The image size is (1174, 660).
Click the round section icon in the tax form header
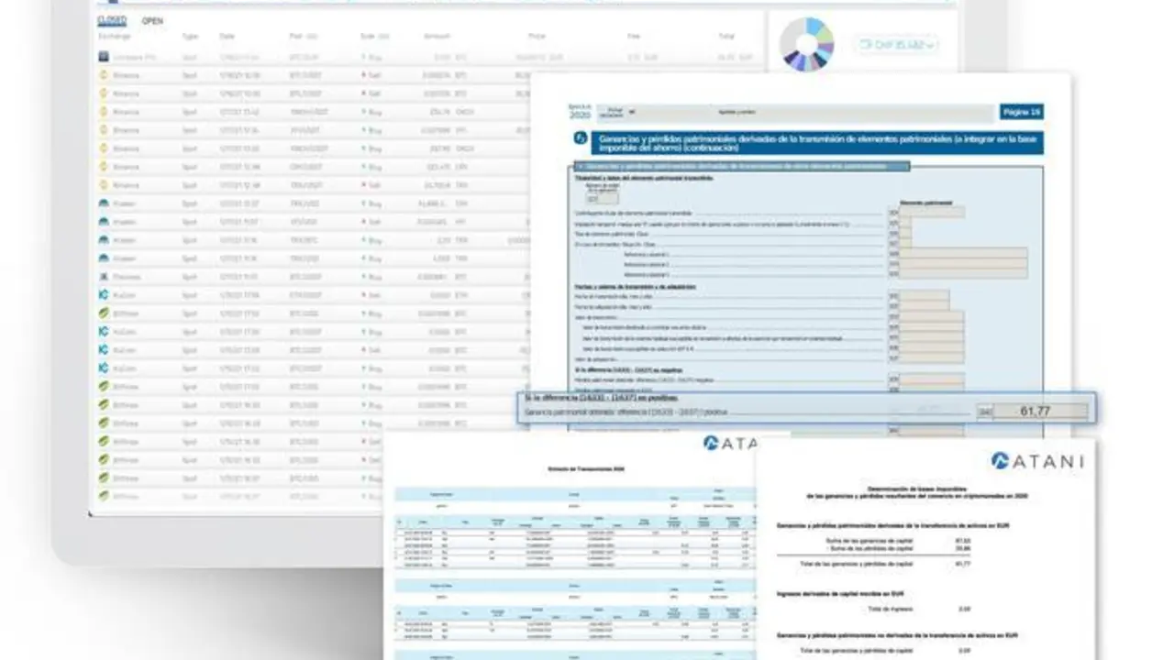coord(581,138)
